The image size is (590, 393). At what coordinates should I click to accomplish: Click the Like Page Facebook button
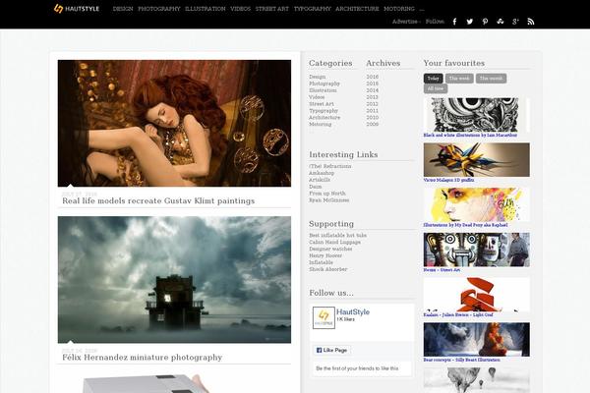click(x=332, y=350)
